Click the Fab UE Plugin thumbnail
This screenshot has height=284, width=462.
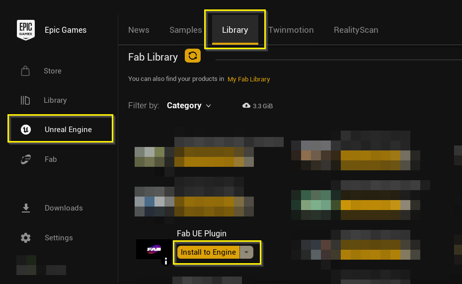coord(154,249)
